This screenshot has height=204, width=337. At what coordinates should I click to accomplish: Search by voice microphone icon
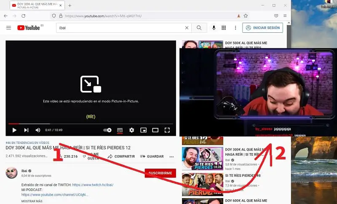(214, 28)
